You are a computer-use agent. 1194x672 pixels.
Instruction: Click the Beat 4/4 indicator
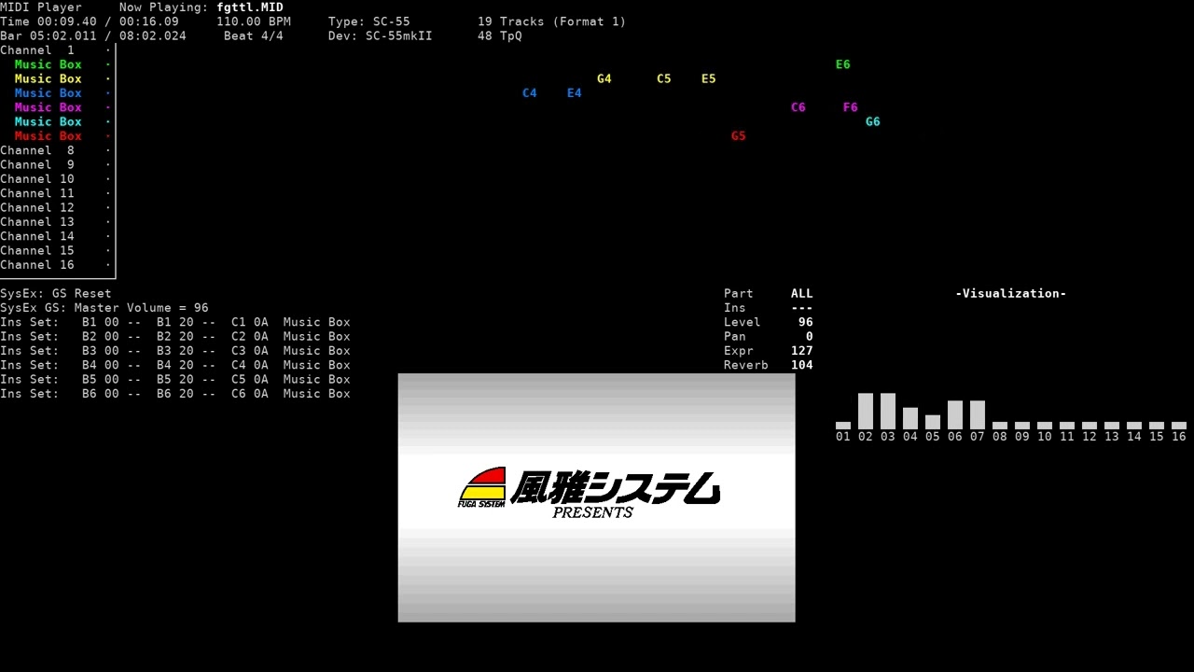pos(254,35)
